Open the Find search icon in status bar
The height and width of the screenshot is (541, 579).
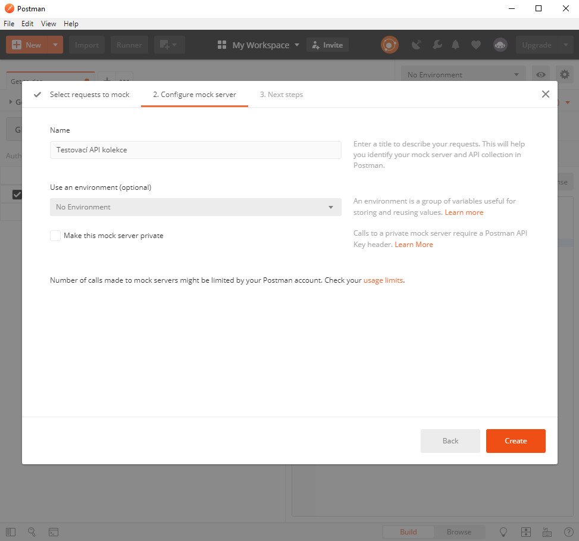pyautogui.click(x=32, y=531)
